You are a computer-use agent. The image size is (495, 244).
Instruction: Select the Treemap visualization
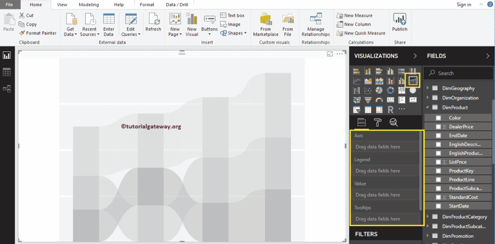(x=401, y=91)
